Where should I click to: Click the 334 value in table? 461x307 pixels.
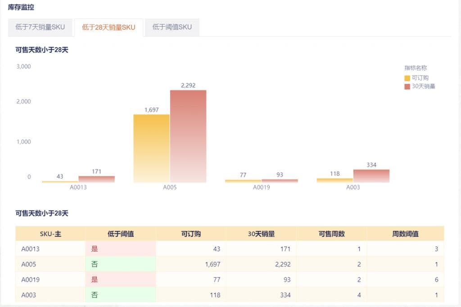point(285,295)
